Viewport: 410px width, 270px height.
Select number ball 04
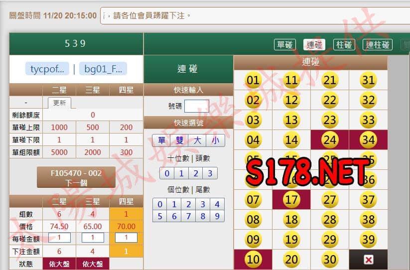[x=253, y=140]
